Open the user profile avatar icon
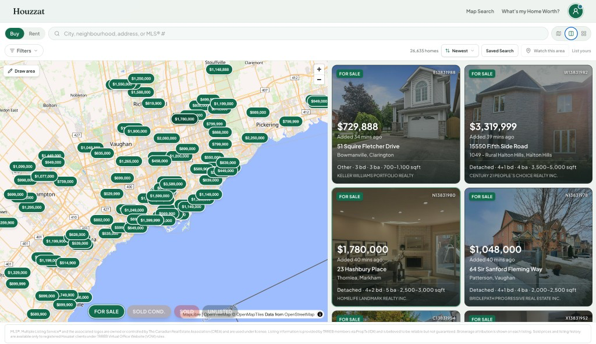This screenshot has width=596, height=344. coord(575,11)
